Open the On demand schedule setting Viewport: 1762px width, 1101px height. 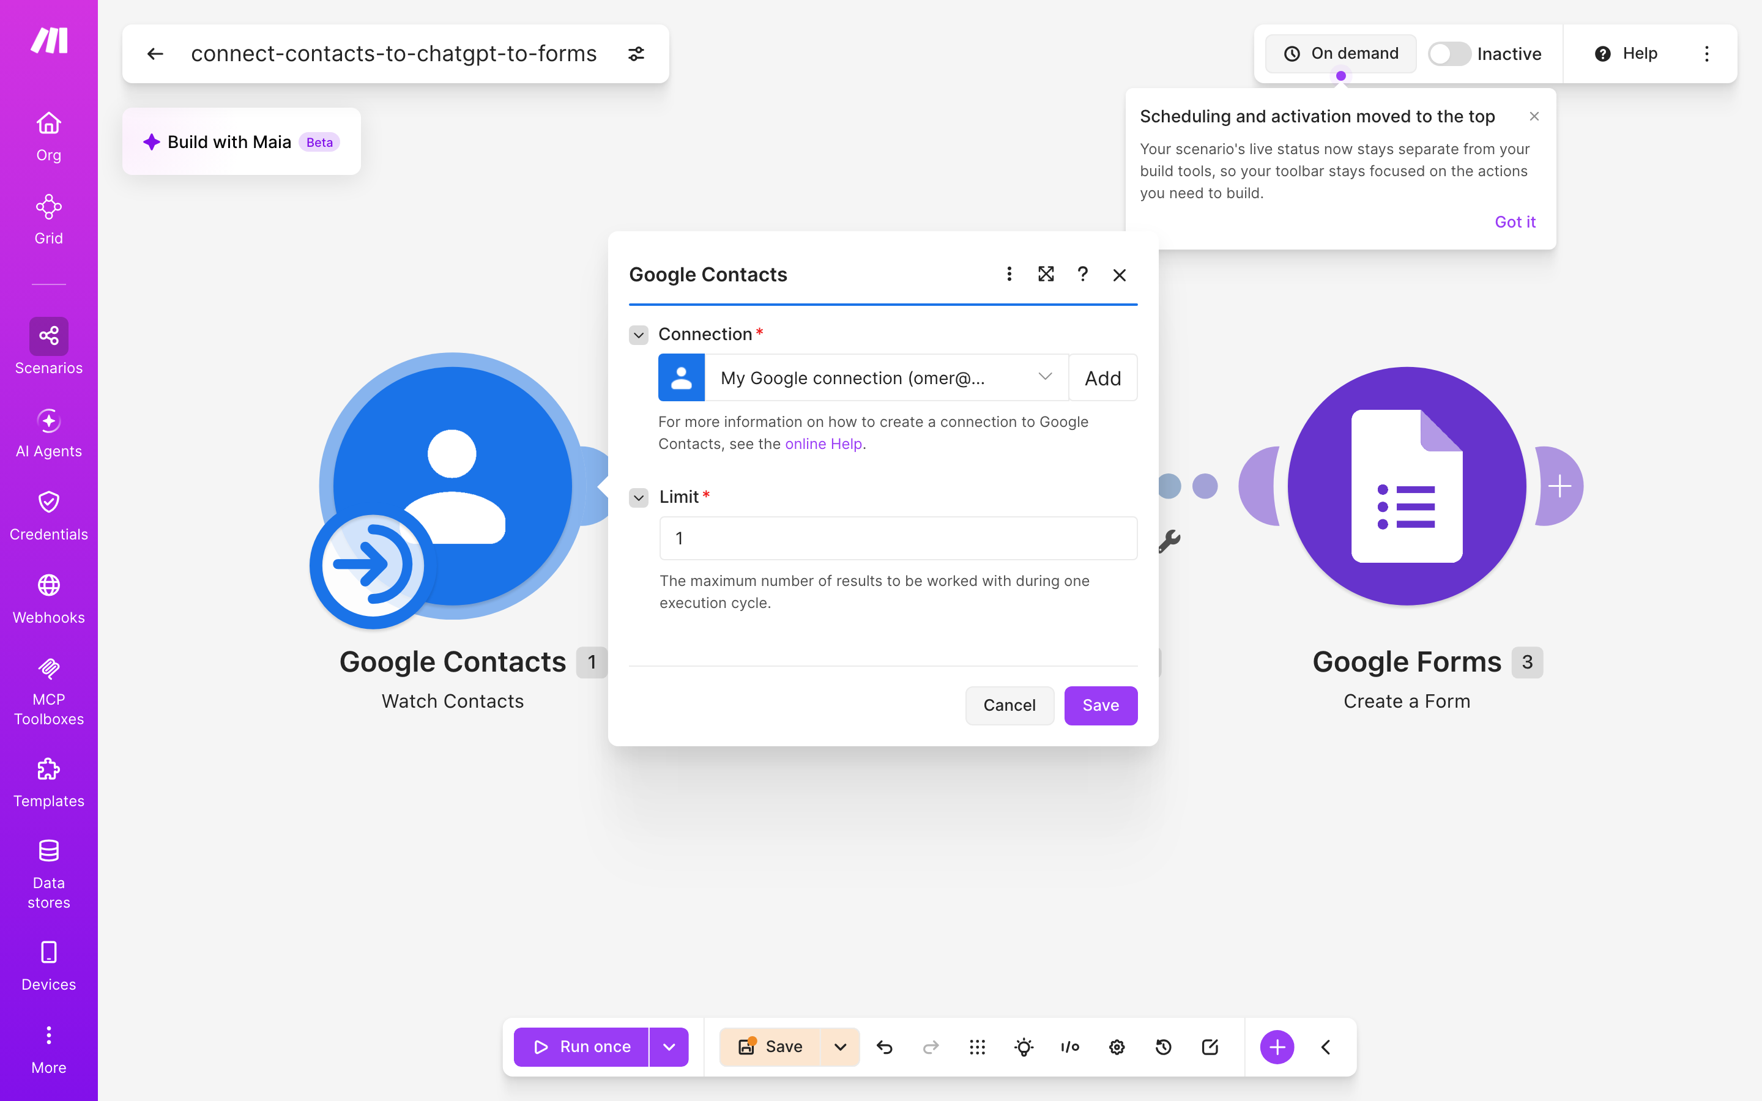(1340, 54)
